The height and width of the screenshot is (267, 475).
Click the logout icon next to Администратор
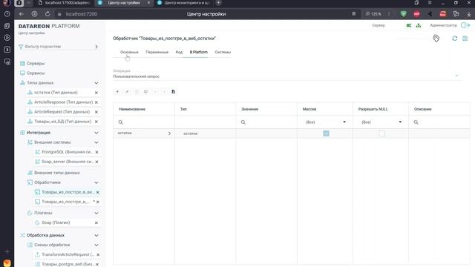[x=465, y=25]
